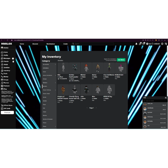Reload the page with browser refresh
This screenshot has height=168, width=168.
point(8,40)
